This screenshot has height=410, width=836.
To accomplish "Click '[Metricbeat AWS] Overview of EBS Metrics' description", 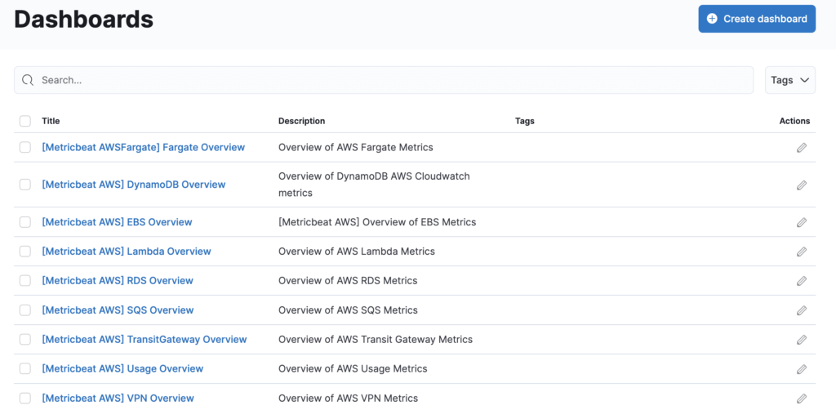I will pyautogui.click(x=377, y=222).
